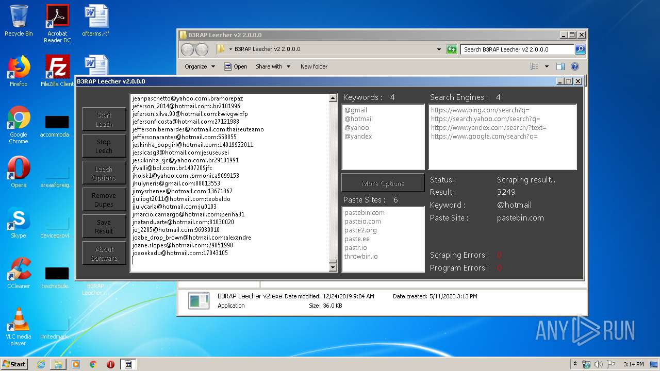Open Explorer help question mark icon
Viewport: 660px width, 371px height.
pyautogui.click(x=575, y=66)
